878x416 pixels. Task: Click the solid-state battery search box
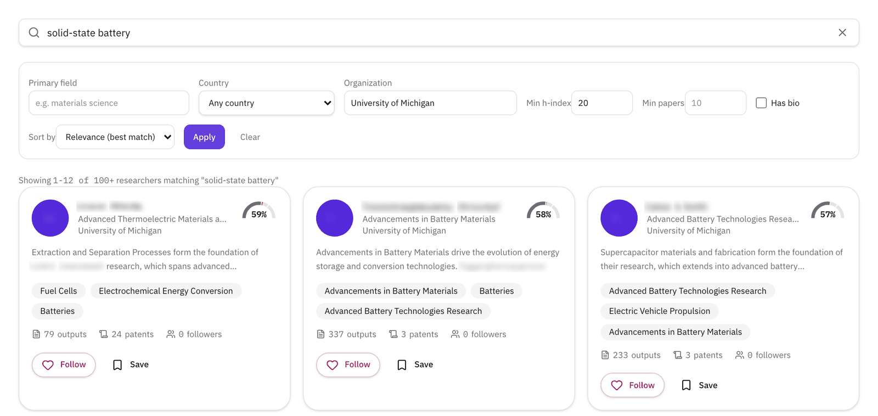point(439,33)
